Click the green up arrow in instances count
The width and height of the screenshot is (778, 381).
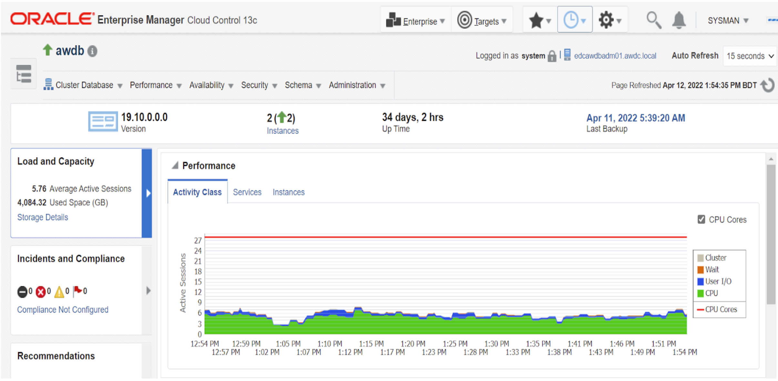tap(282, 117)
